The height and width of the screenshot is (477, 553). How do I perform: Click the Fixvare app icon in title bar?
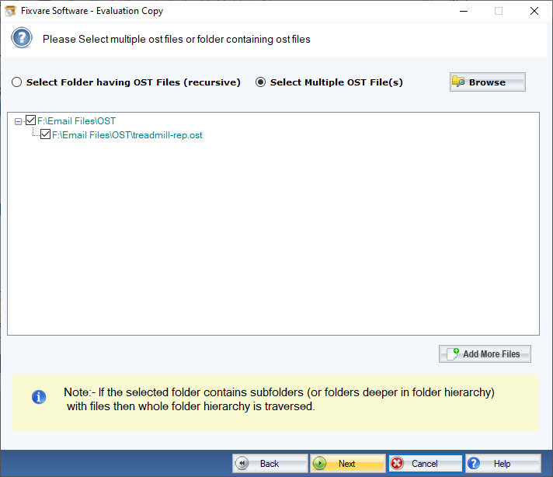pos(9,11)
